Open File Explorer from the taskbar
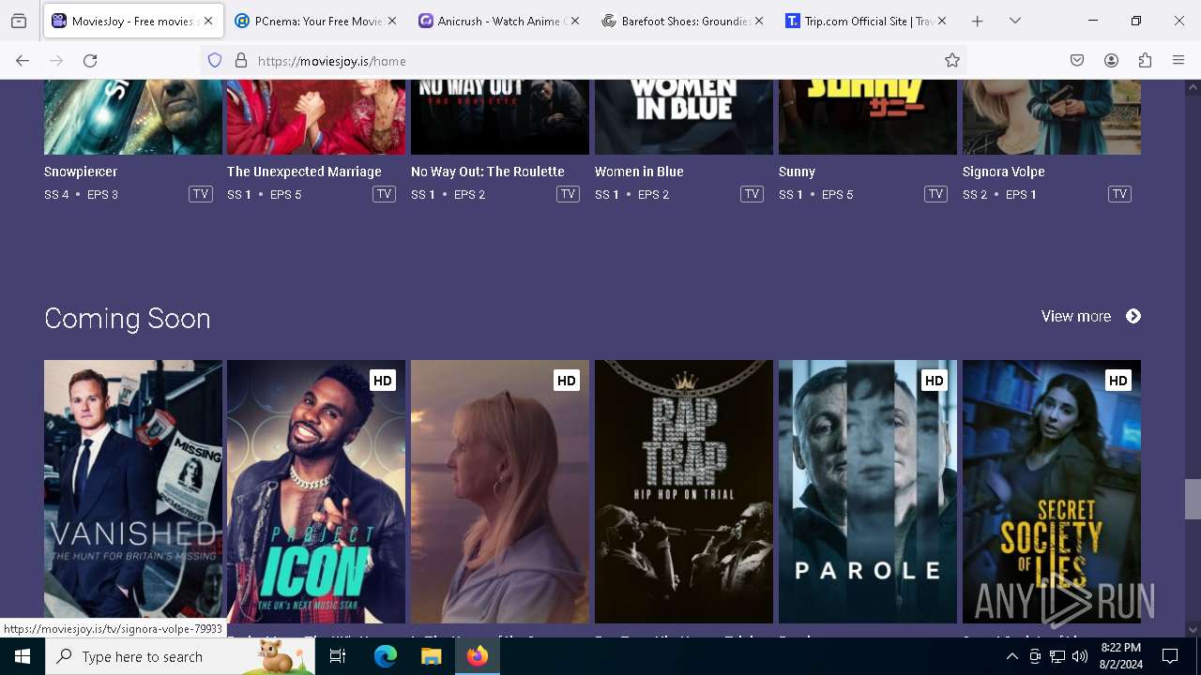 (x=431, y=656)
